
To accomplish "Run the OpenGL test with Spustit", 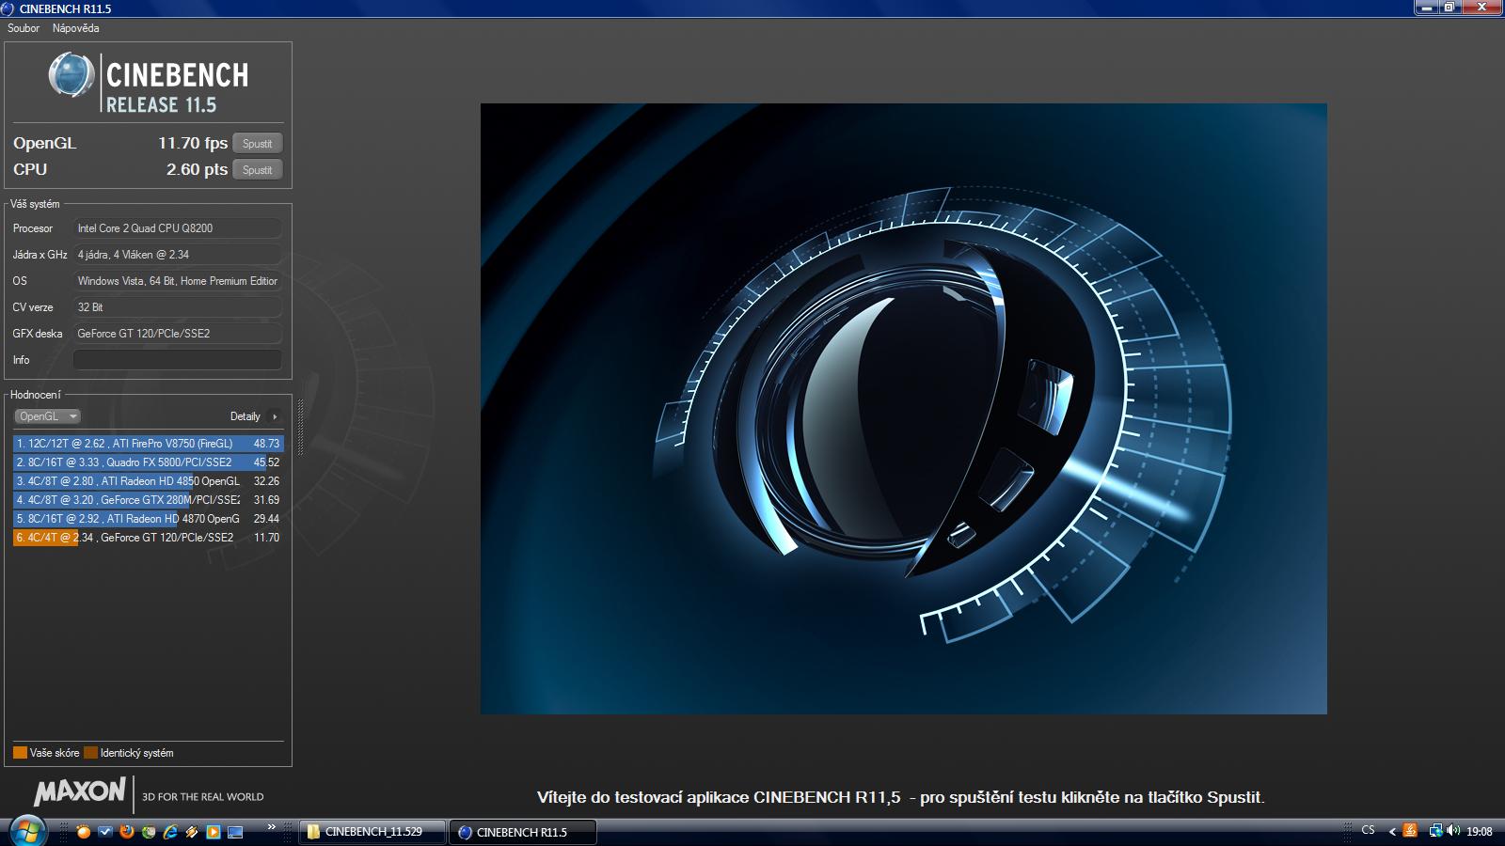I will pyautogui.click(x=257, y=144).
